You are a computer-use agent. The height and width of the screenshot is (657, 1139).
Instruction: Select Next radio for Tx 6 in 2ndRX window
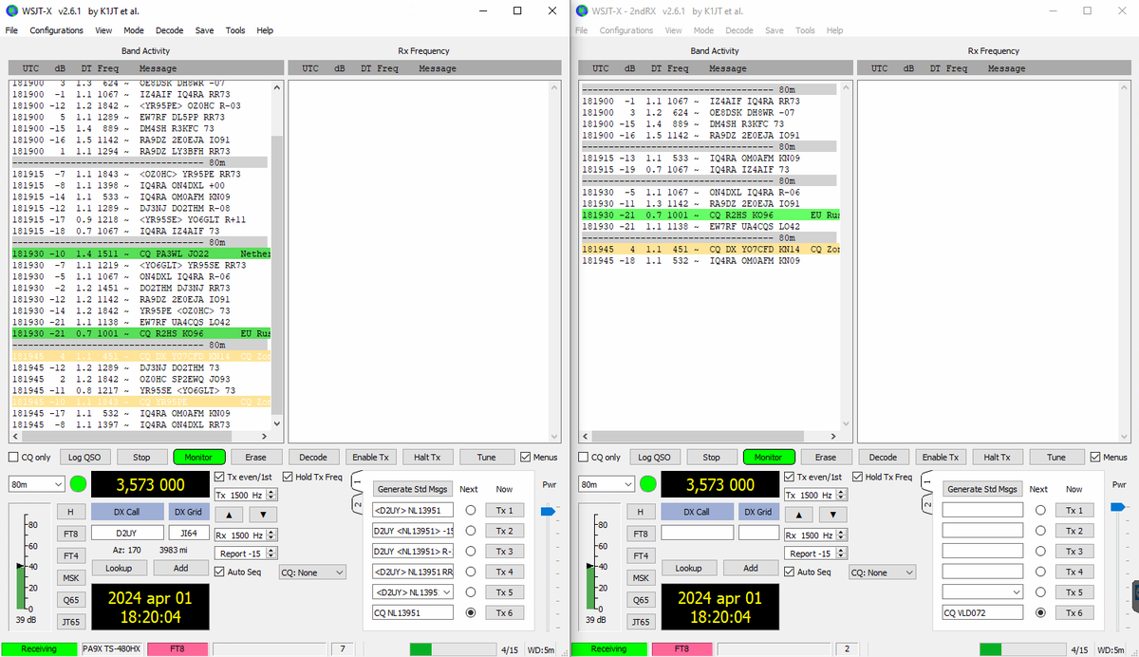[1040, 612]
